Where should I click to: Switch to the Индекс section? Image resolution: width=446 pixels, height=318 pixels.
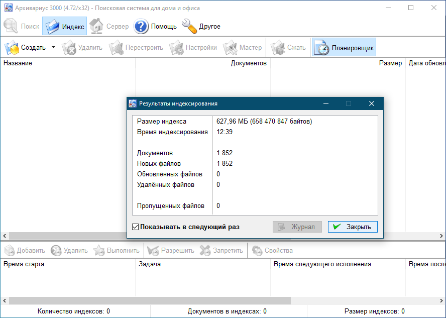[x=65, y=26]
